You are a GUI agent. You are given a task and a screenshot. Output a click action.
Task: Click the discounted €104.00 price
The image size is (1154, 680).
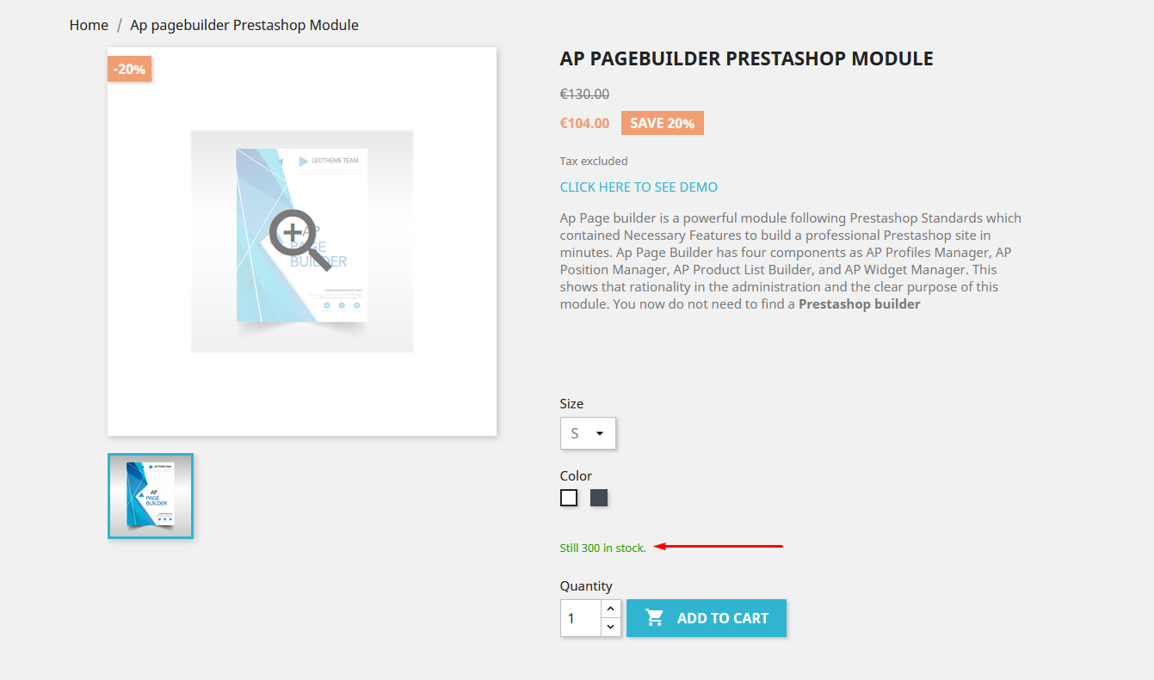pos(584,123)
